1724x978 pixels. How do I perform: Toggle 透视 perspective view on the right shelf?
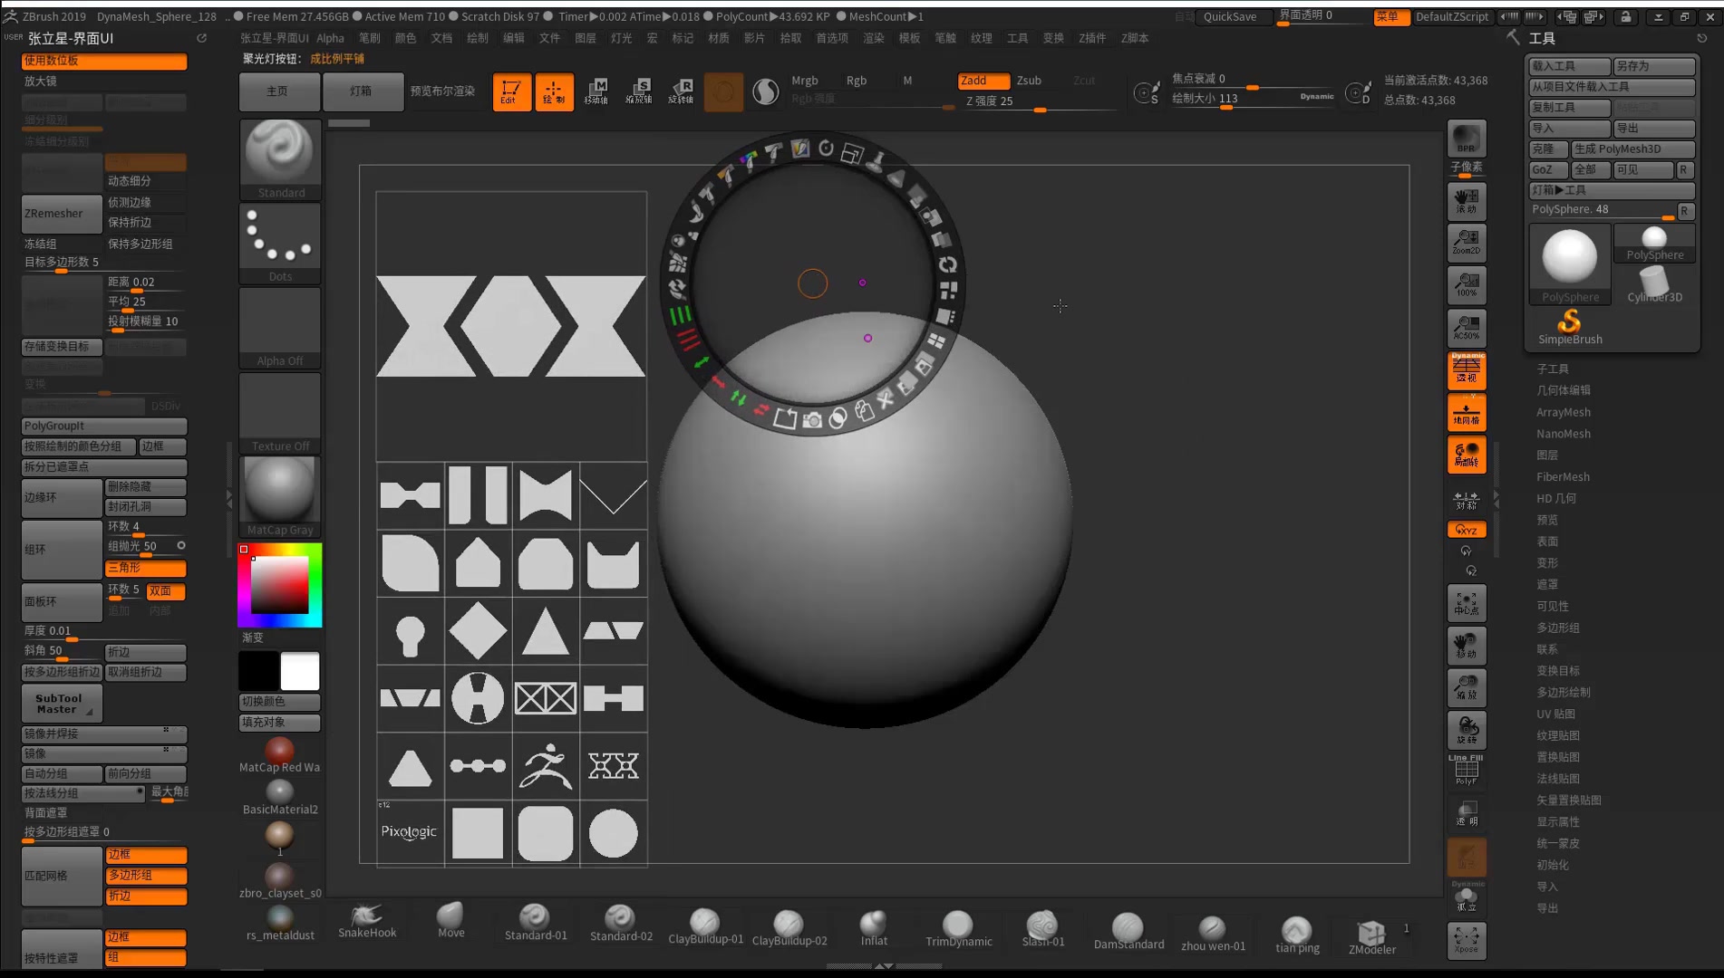pyautogui.click(x=1467, y=370)
